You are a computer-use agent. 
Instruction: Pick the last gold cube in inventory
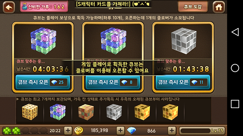click(x=170, y=112)
